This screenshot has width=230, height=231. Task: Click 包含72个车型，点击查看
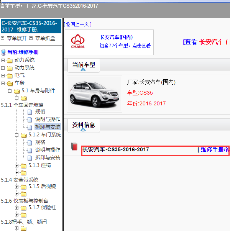[125, 46]
